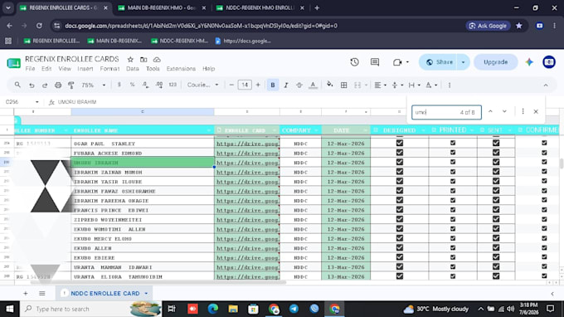Screen dimensions: 564x317
Task: Click the merge cells icon
Action: pos(357,85)
